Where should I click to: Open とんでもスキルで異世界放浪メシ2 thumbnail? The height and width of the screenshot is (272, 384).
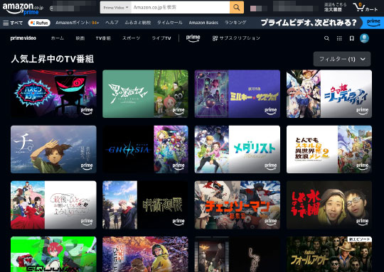pyautogui.click(x=329, y=149)
